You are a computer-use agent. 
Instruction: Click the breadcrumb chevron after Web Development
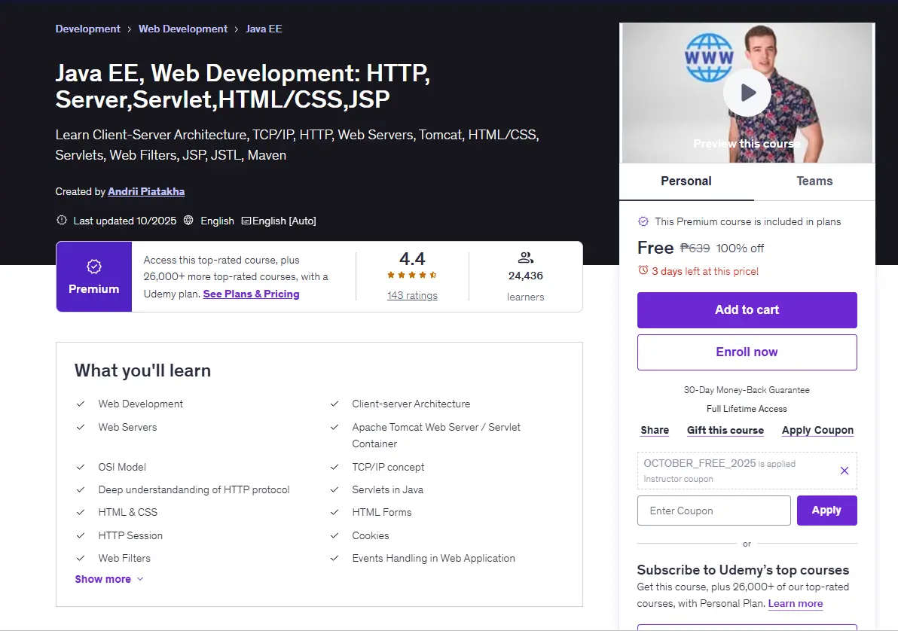point(236,29)
